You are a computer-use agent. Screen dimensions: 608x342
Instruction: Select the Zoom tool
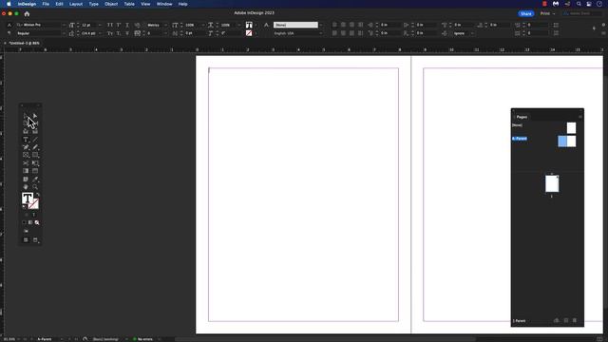click(35, 187)
